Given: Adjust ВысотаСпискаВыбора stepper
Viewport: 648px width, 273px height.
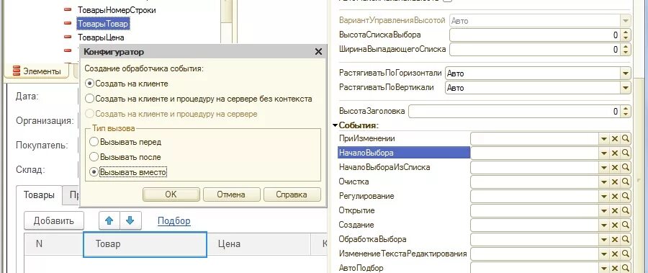Looking at the screenshot, I should point(626,35).
